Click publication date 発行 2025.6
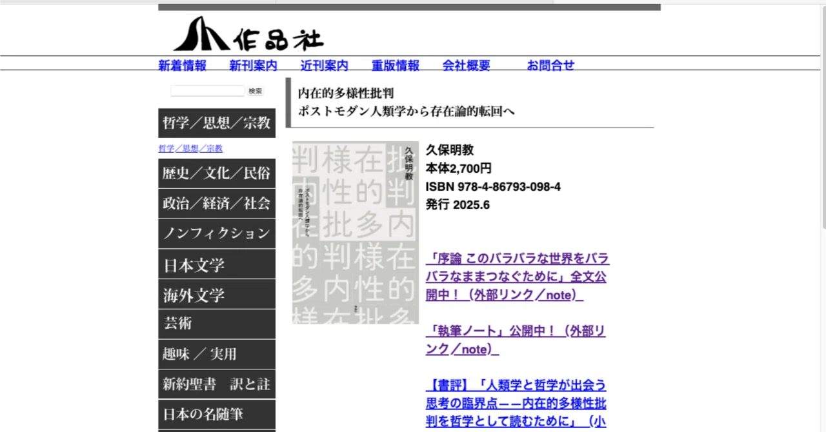The width and height of the screenshot is (826, 432). click(458, 205)
